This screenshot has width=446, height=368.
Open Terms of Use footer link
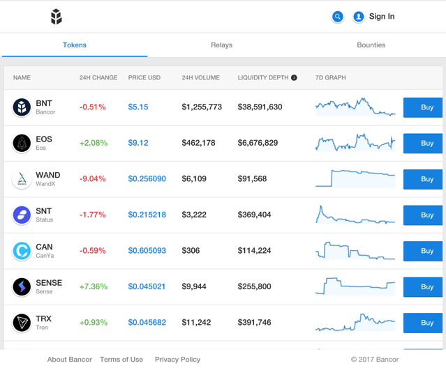pos(121,360)
